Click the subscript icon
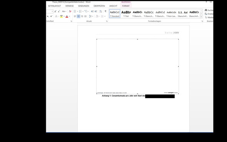 point(48,17)
